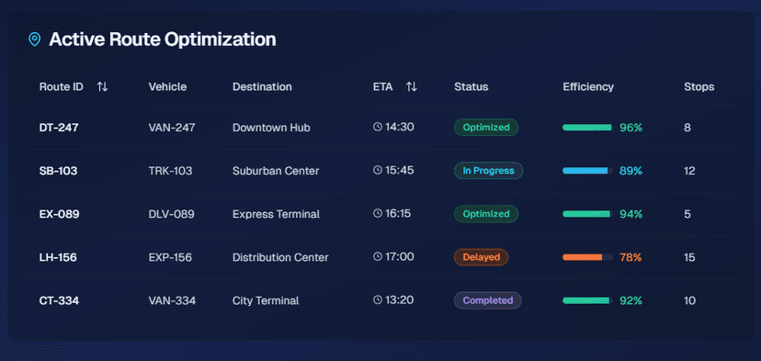Viewport: 761px width, 361px height.
Task: Click the ETA column header label
Action: point(383,87)
